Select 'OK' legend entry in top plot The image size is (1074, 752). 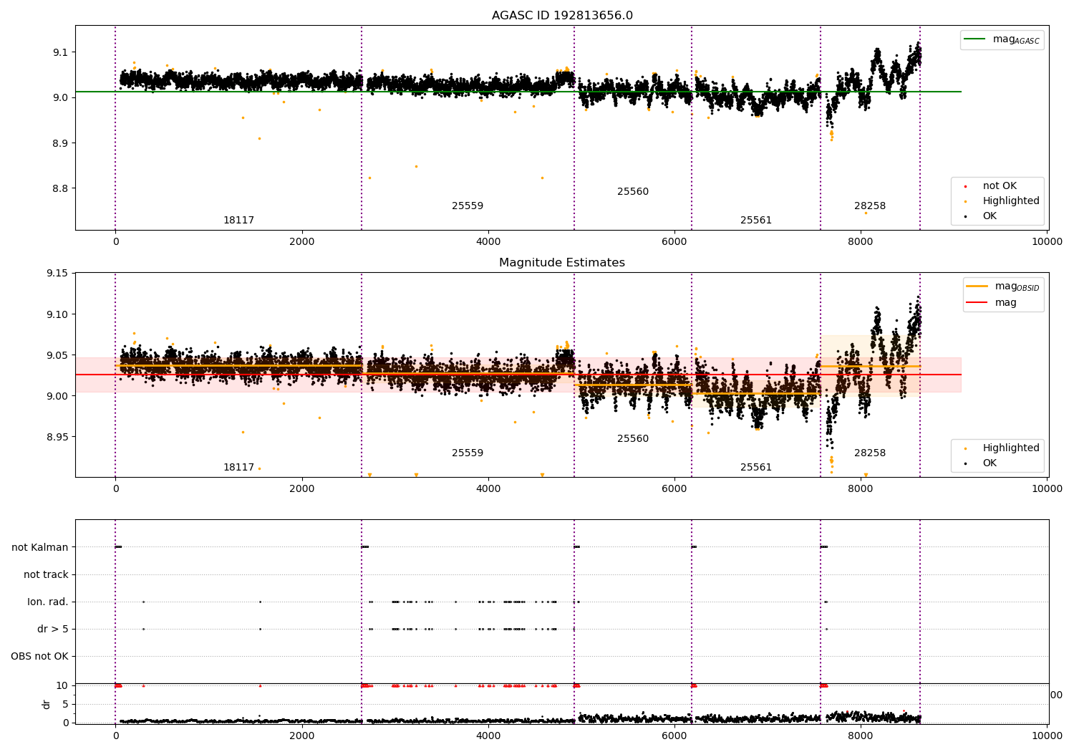coord(990,216)
